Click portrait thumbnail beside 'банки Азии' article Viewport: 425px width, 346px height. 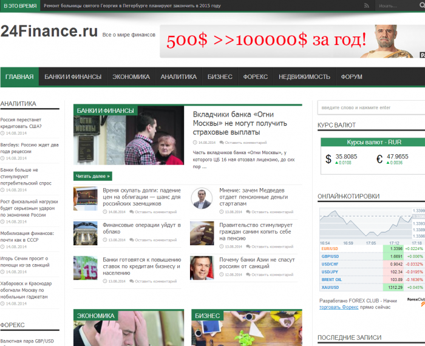[202, 268]
